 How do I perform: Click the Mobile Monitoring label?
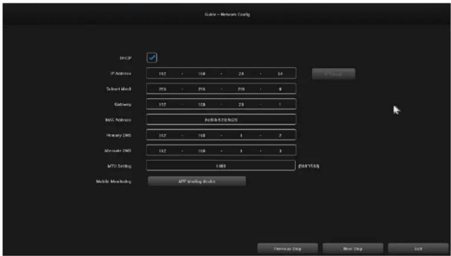[x=114, y=182]
